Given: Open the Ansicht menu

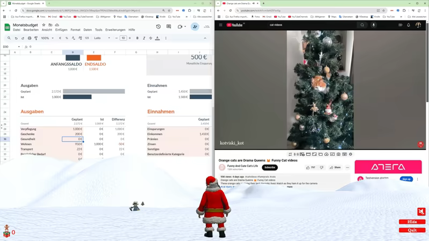Looking at the screenshot, I should [x=47, y=30].
